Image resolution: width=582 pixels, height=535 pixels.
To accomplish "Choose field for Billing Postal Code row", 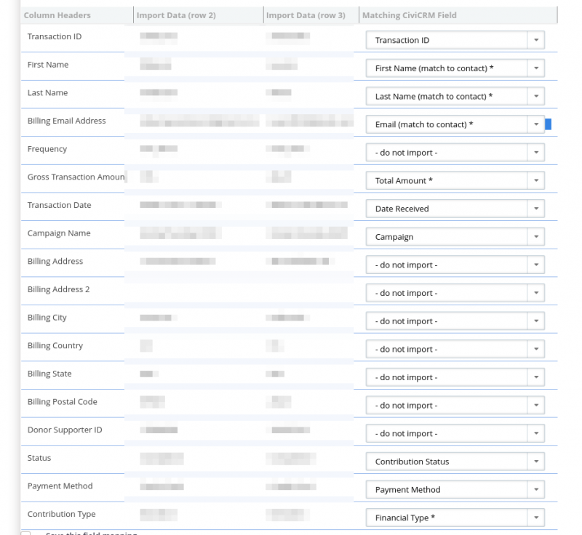I will click(455, 405).
